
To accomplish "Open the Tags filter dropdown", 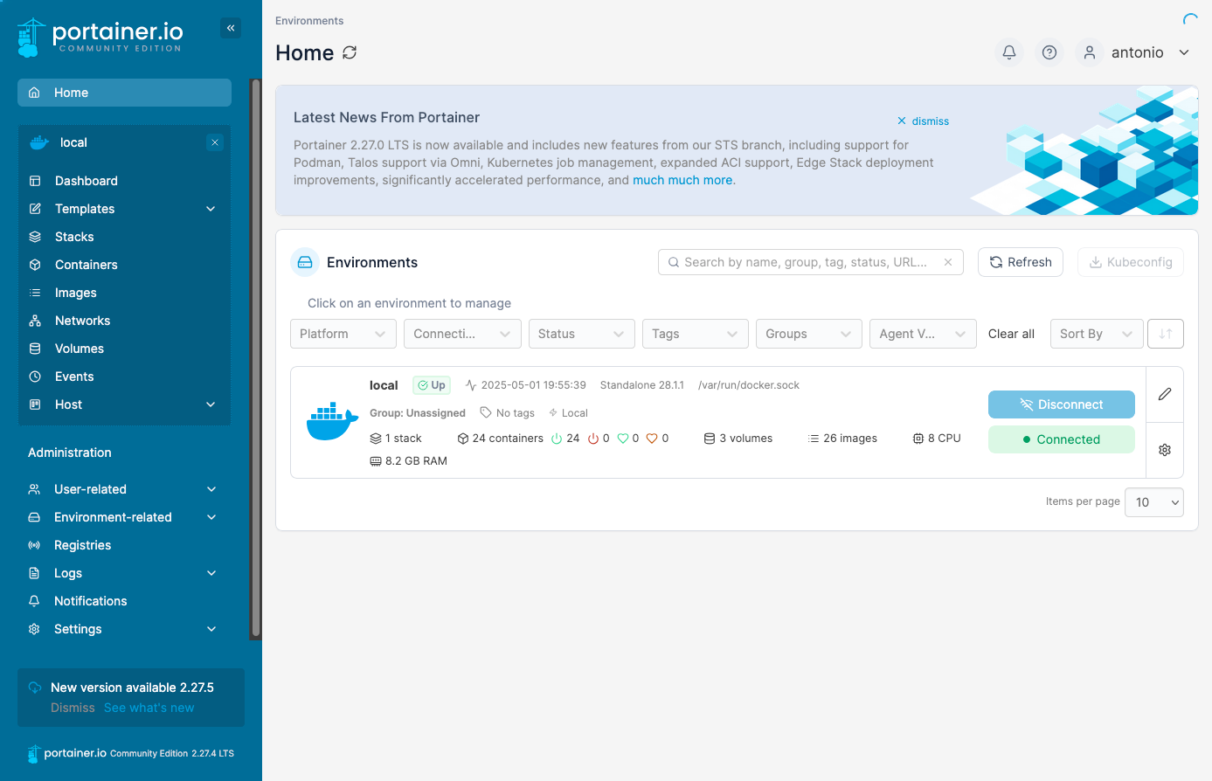I will 696,334.
